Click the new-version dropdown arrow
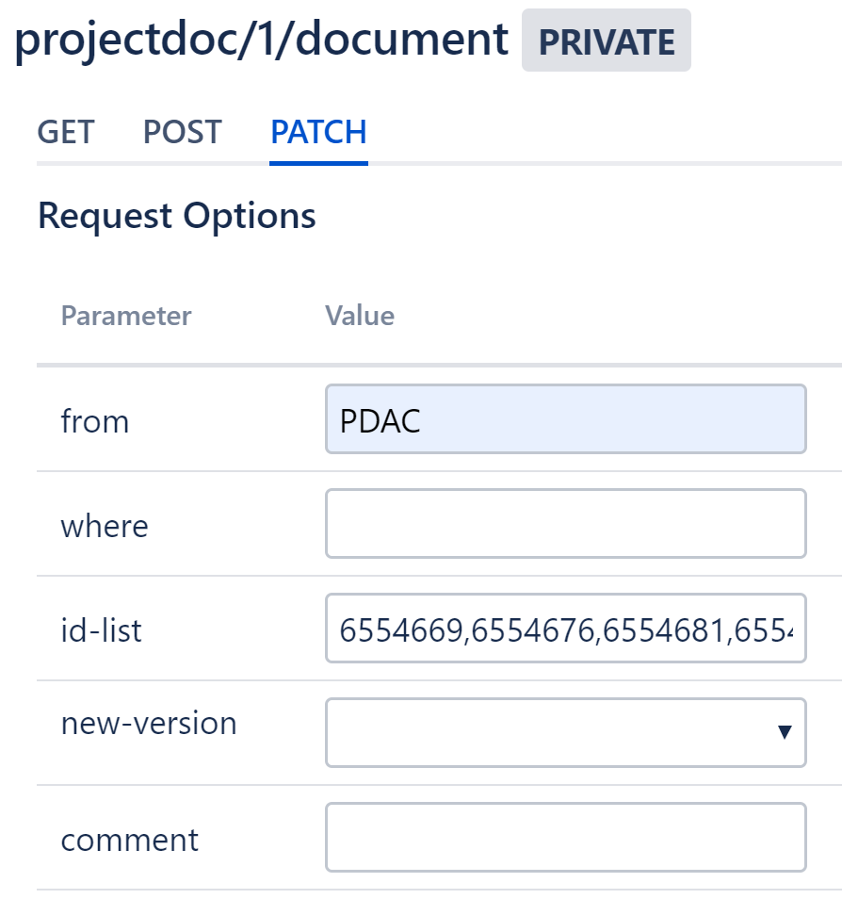 [784, 732]
